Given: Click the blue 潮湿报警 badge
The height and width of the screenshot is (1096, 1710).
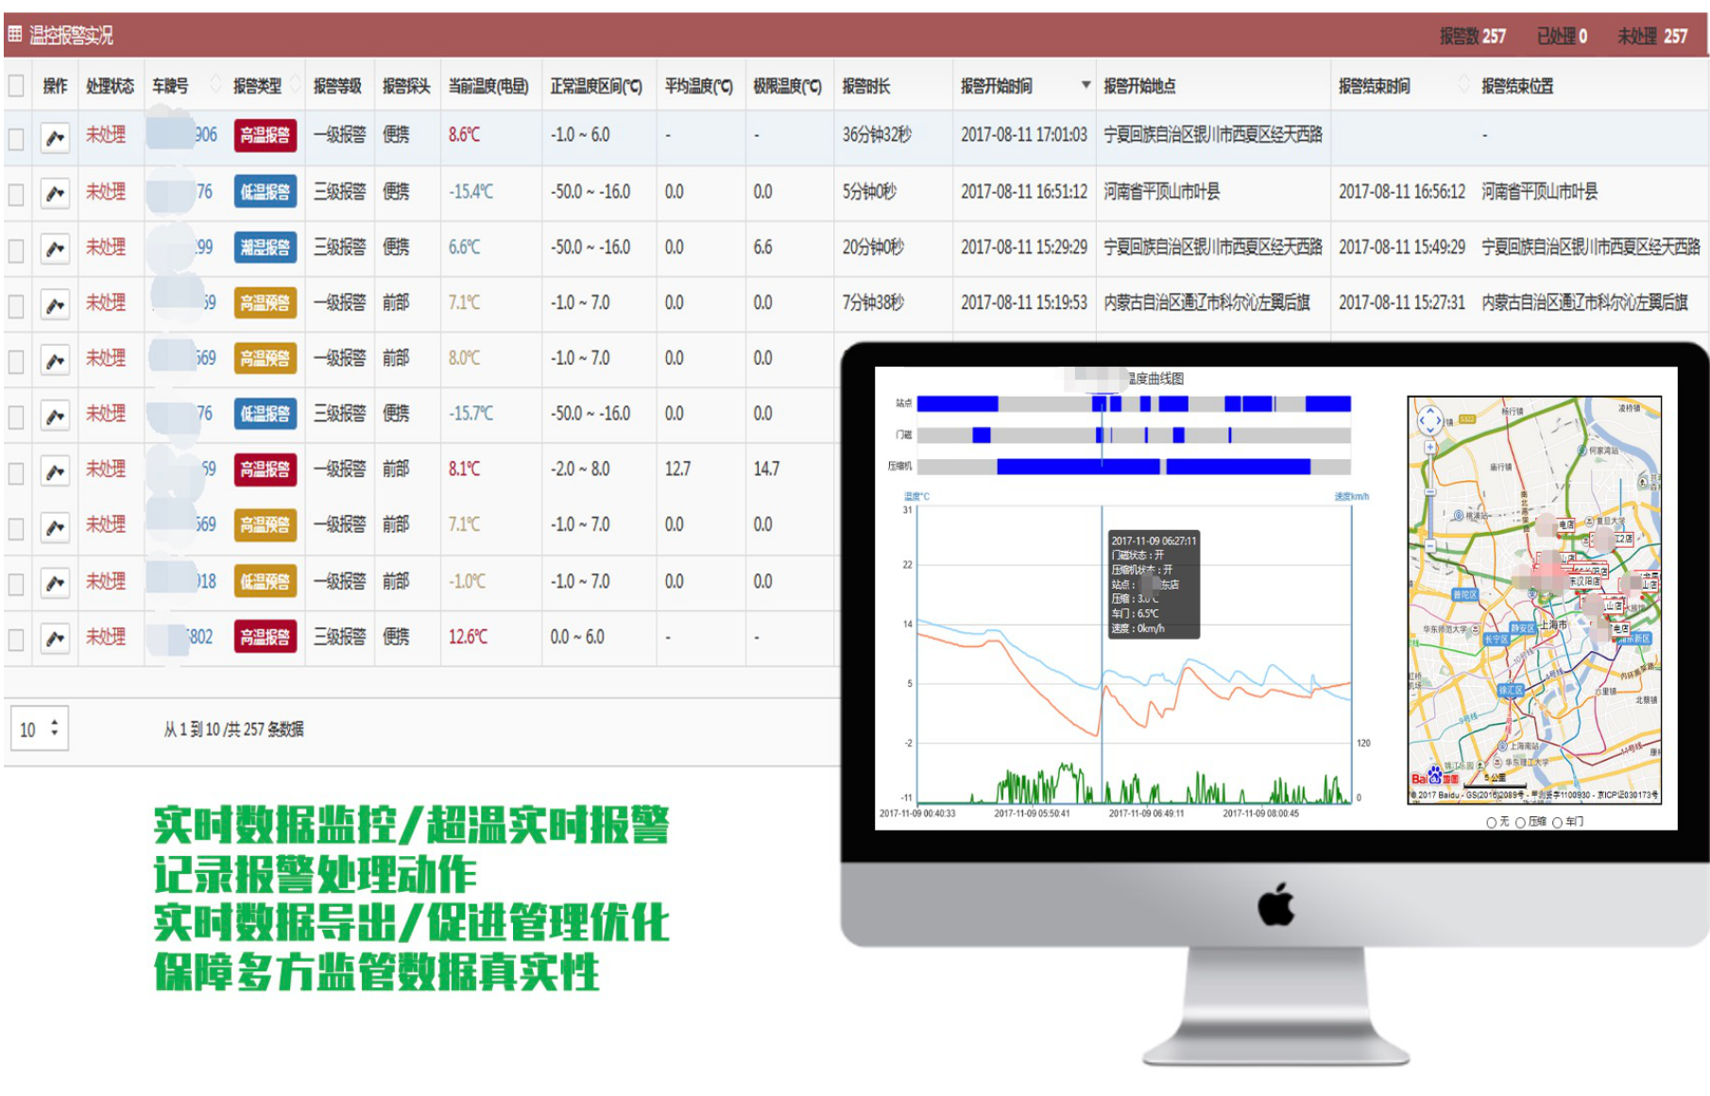Looking at the screenshot, I should pos(265,248).
